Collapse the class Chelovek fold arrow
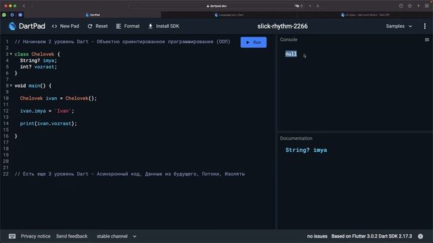Image resolution: width=433 pixels, height=243 pixels. tap(11, 54)
